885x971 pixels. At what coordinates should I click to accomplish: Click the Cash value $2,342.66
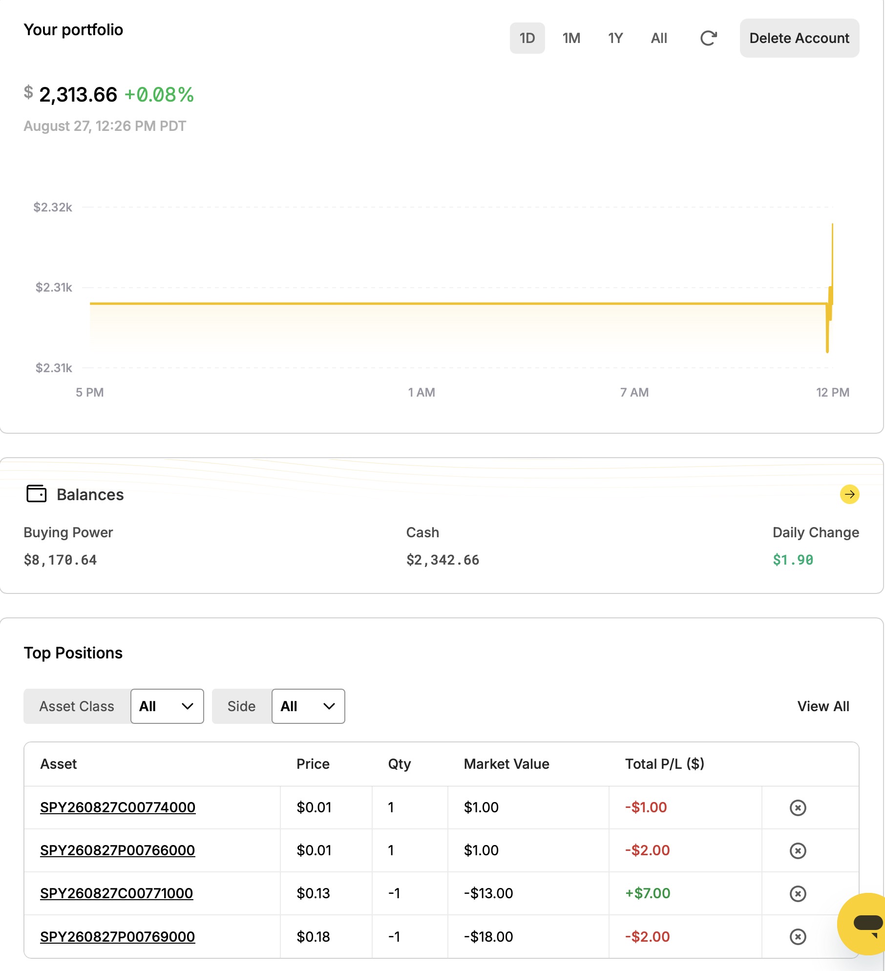pyautogui.click(x=442, y=560)
